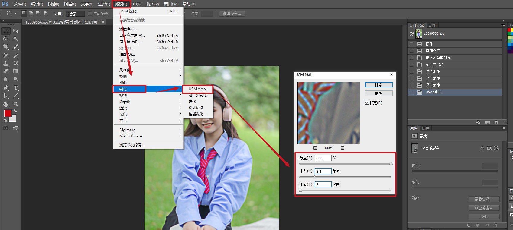The width and height of the screenshot is (513, 230).
Task: Select the Eyedropper tool
Action: click(x=16, y=47)
